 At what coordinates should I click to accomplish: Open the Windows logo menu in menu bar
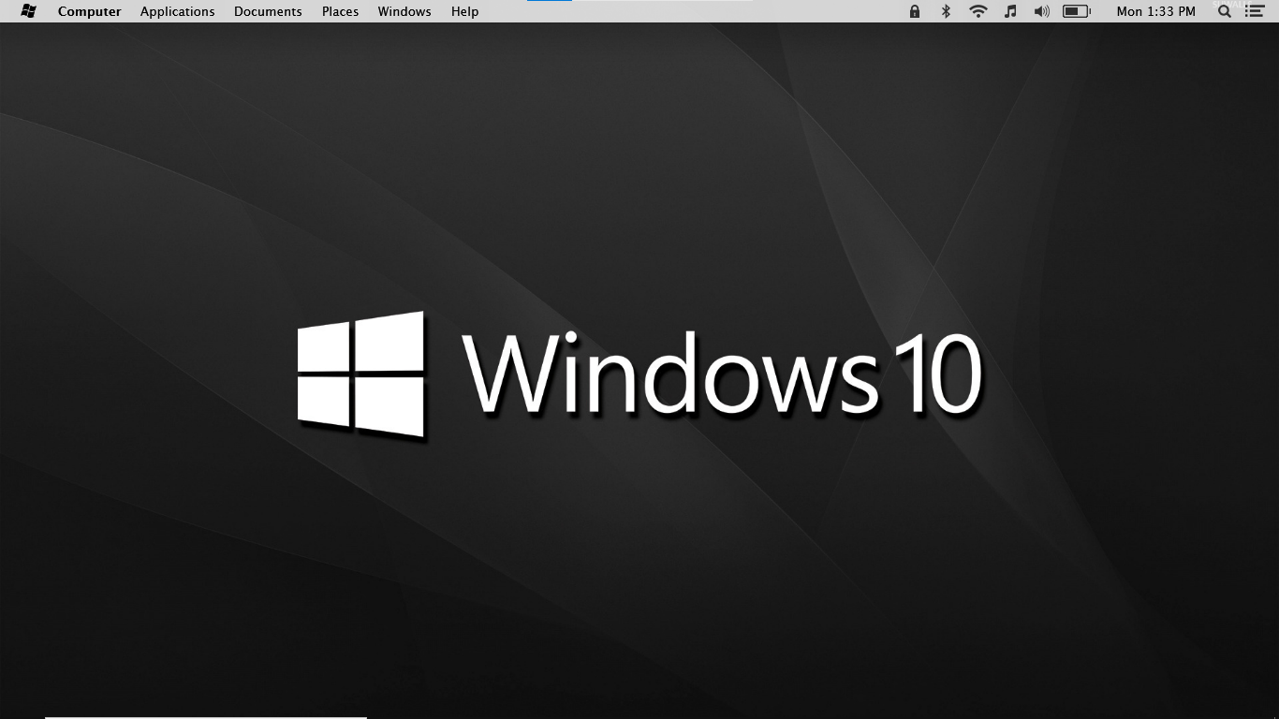click(x=28, y=11)
